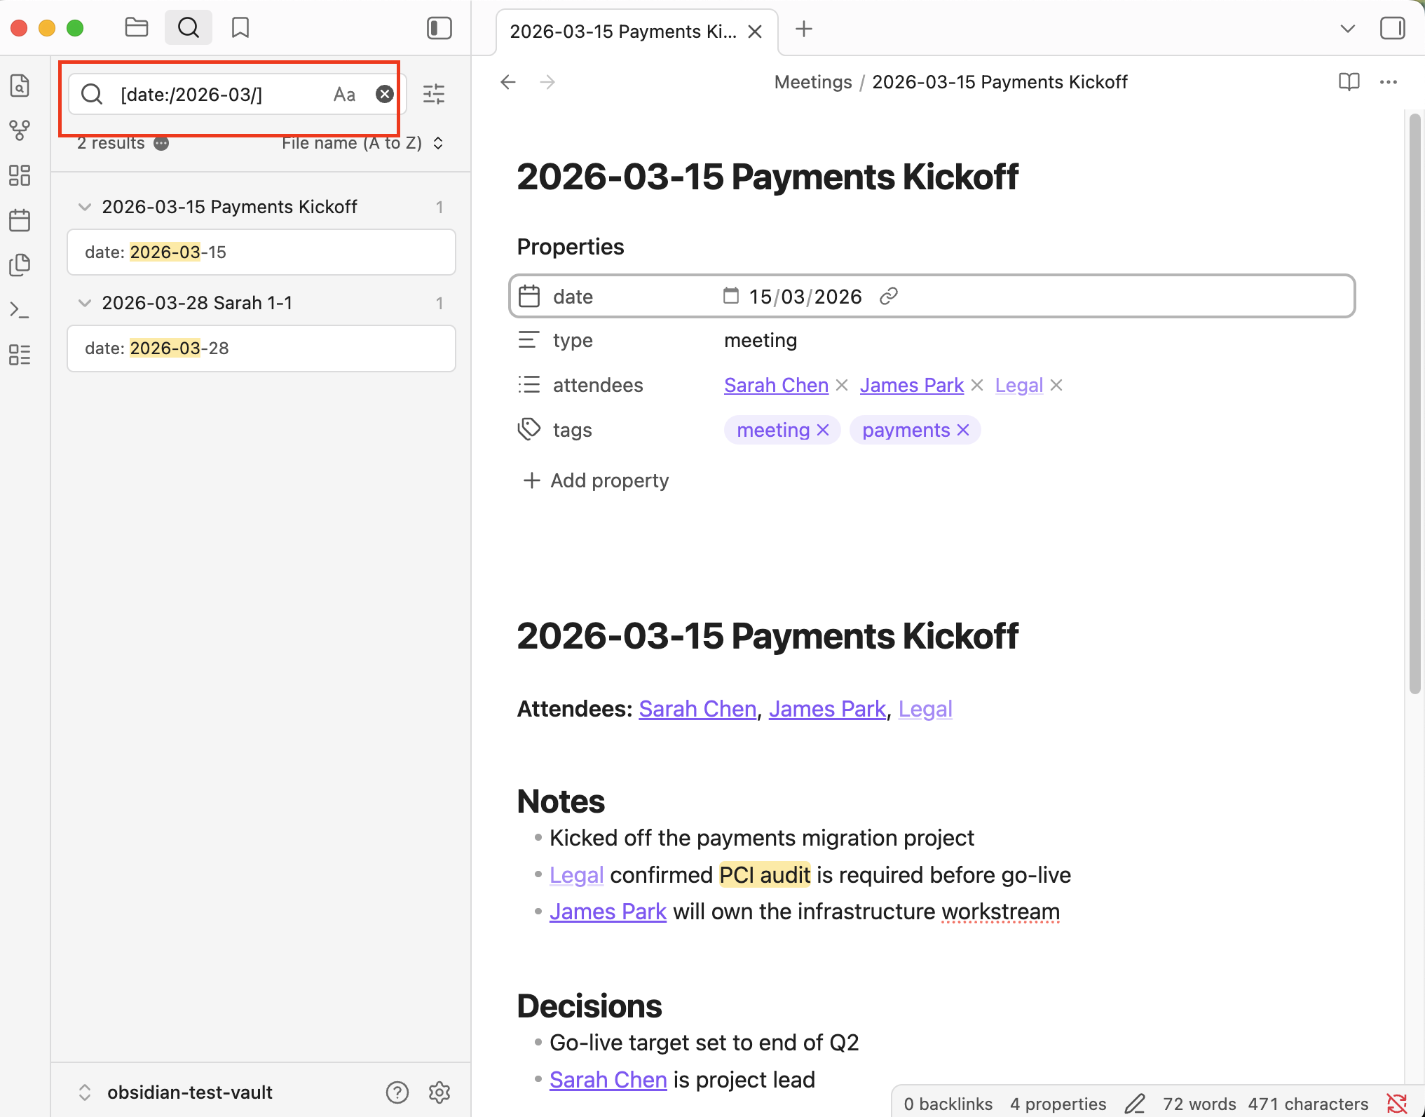Toggle case-sensitive search with Aa

(344, 94)
